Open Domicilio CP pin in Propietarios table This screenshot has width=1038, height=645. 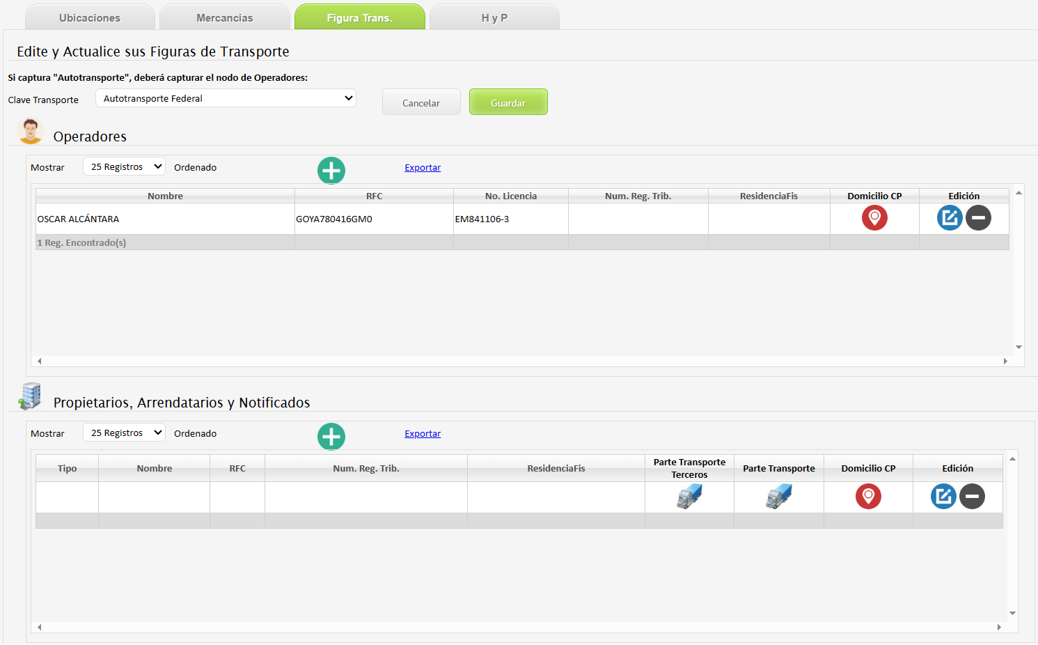[x=868, y=497]
